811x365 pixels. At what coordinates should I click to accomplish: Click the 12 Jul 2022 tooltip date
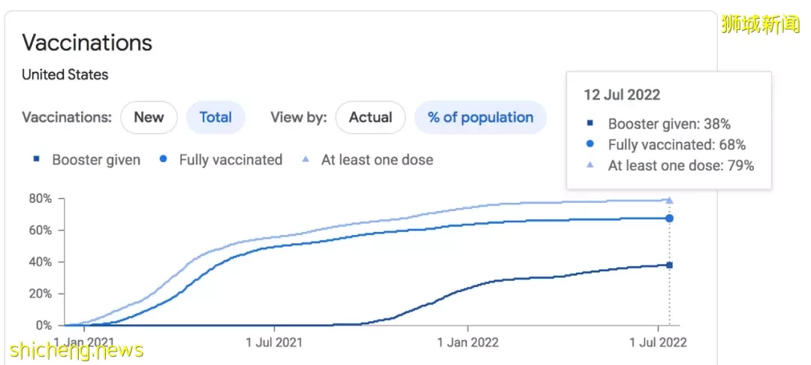point(623,95)
